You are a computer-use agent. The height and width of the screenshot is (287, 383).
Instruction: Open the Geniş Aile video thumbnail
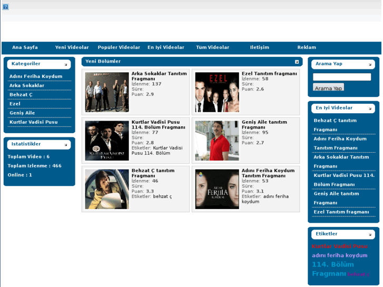(217, 141)
